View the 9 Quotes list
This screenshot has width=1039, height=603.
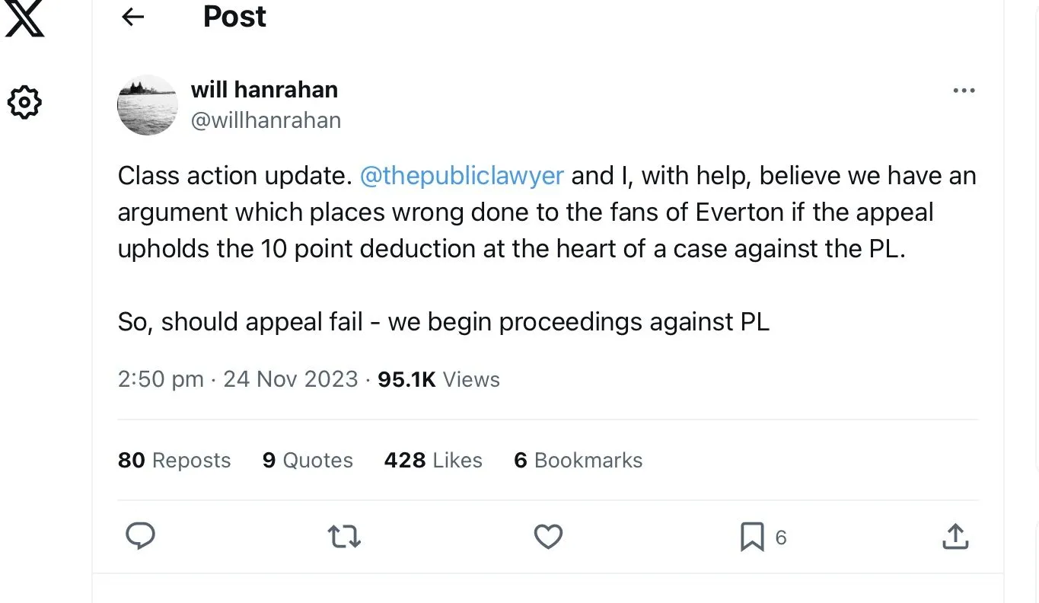pyautogui.click(x=308, y=461)
